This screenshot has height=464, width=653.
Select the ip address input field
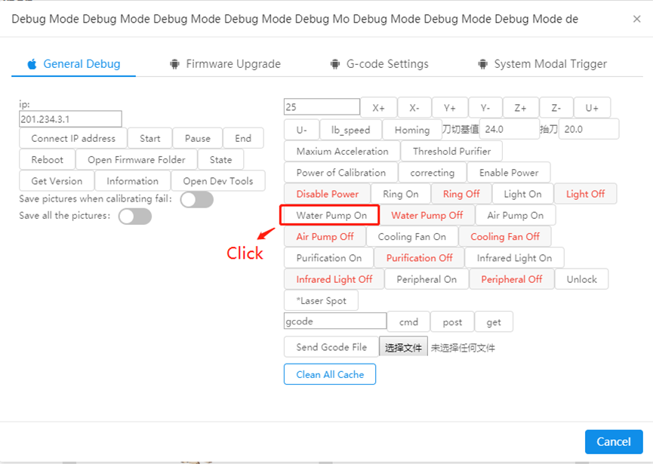click(x=69, y=118)
